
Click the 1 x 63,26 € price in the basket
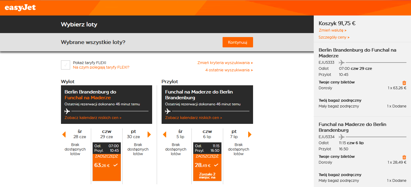[397, 88]
